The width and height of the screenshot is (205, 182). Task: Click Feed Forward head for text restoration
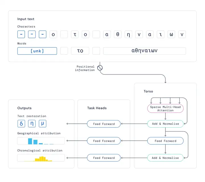coord(104,124)
